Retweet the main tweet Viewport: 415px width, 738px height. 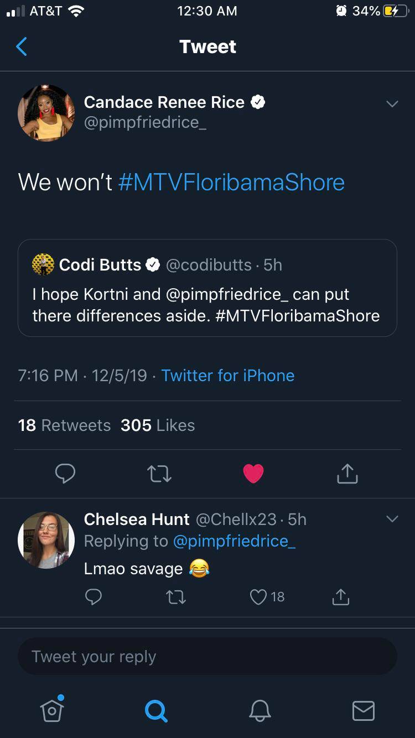point(159,474)
